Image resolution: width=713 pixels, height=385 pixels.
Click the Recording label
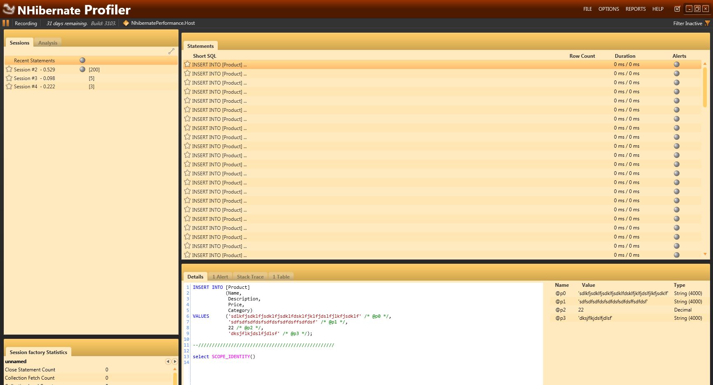pos(26,24)
